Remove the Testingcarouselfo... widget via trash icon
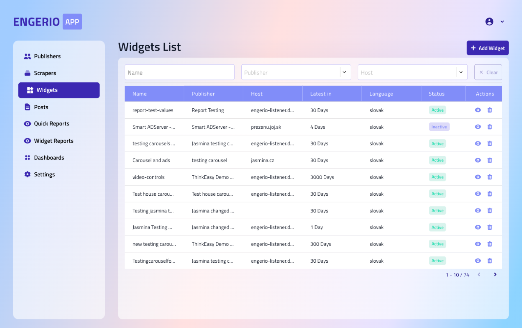 [489, 261]
